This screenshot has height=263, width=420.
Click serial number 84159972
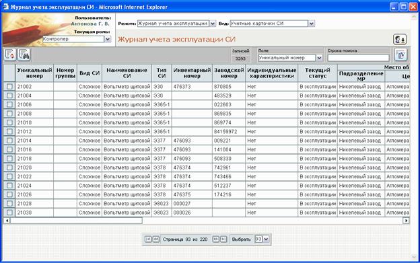[x=225, y=132]
